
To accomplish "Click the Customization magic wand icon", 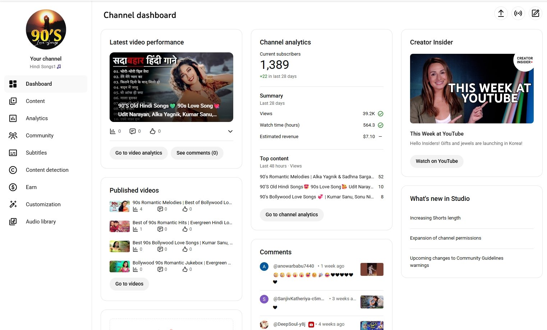I will pyautogui.click(x=13, y=204).
